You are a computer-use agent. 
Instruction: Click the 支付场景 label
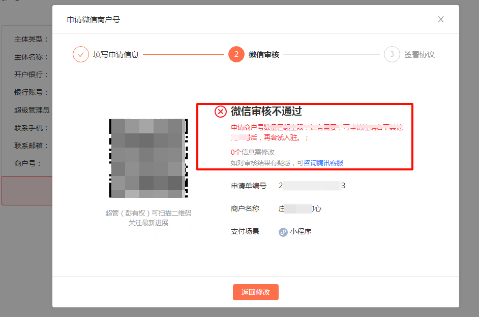pyautogui.click(x=245, y=231)
